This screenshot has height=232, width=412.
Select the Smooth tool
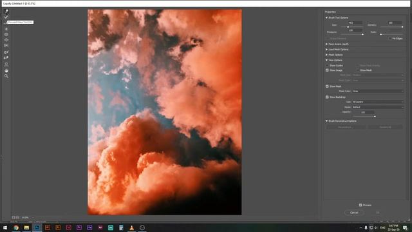point(6,23)
